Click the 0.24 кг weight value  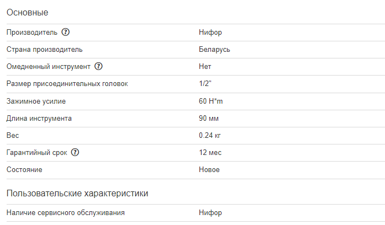point(210,136)
